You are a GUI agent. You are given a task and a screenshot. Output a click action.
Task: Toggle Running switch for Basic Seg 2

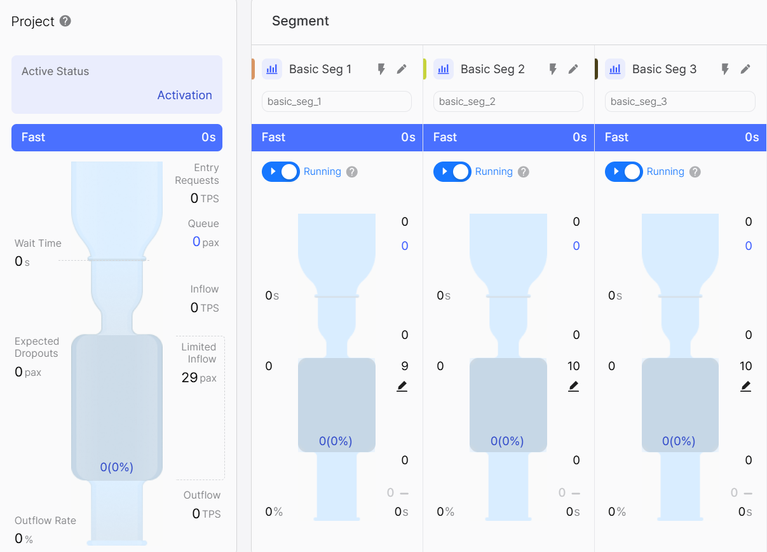pyautogui.click(x=452, y=172)
